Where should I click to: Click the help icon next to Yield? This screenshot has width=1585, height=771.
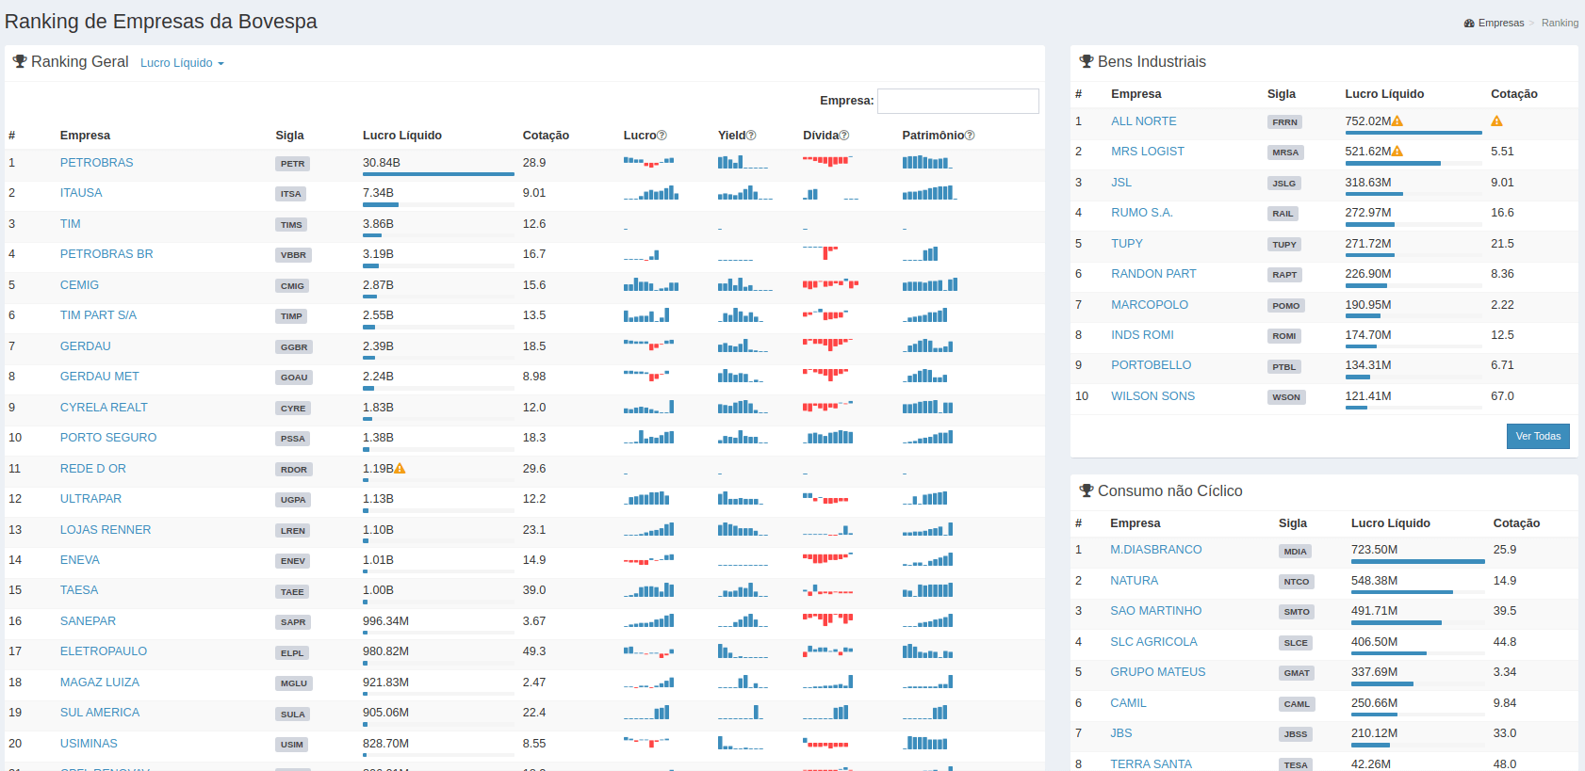751,136
